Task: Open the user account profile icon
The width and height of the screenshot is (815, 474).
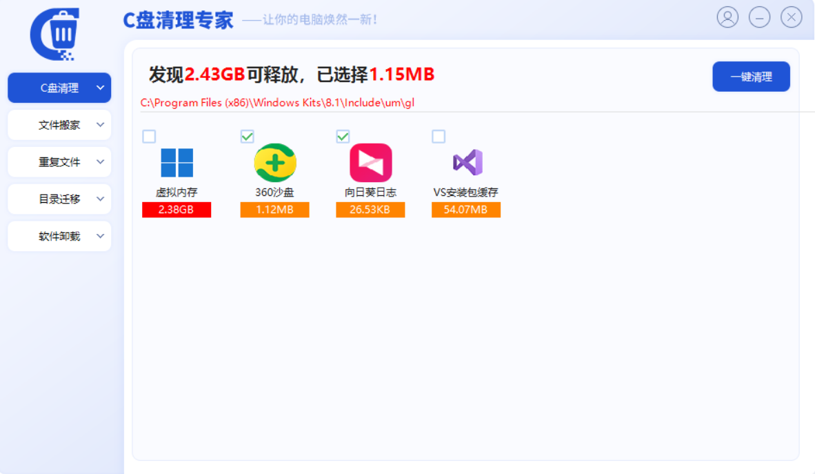Action: tap(727, 18)
